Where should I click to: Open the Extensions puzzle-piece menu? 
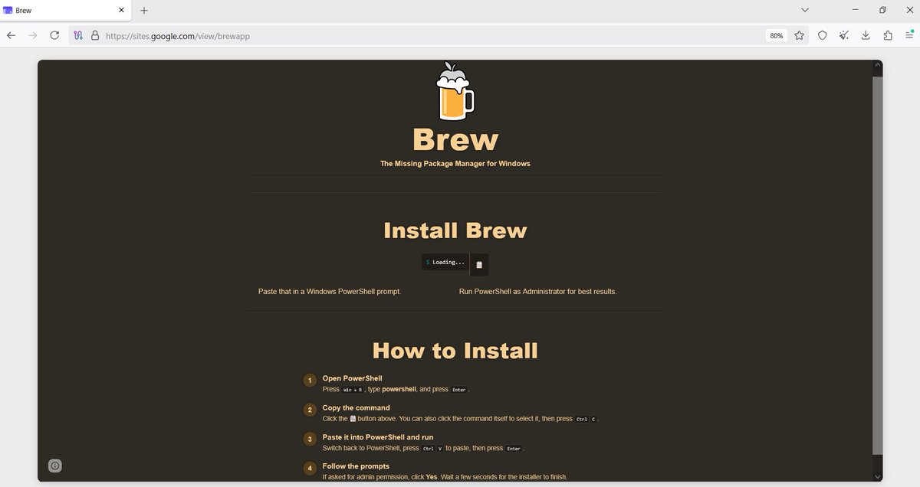point(888,35)
